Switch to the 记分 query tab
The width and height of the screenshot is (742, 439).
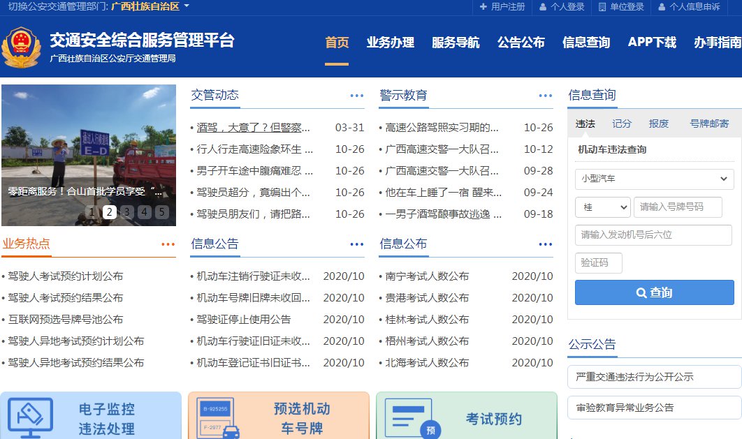point(621,124)
